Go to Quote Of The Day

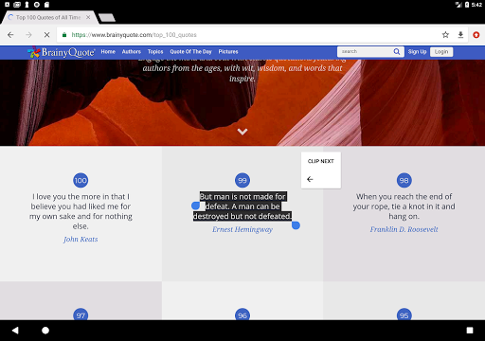(x=190, y=51)
